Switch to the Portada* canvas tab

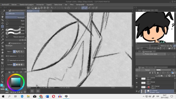[33, 11]
